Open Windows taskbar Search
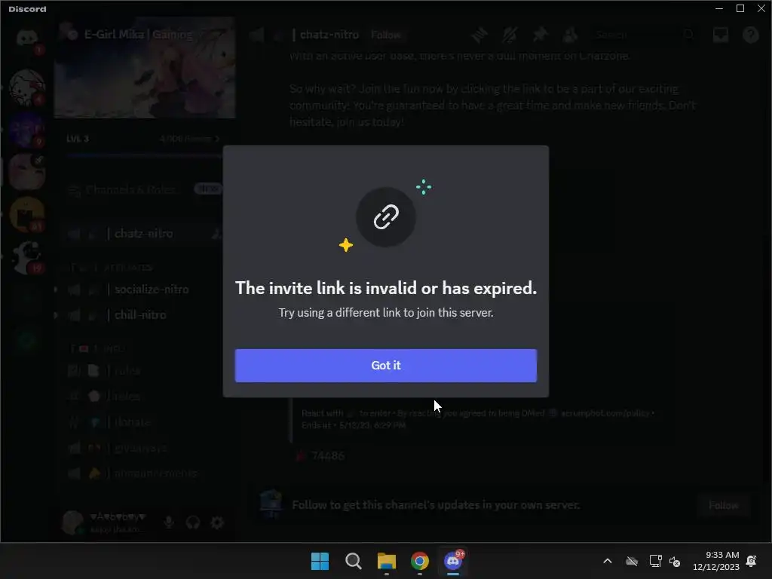Viewport: 772px width, 579px height. pyautogui.click(x=353, y=561)
